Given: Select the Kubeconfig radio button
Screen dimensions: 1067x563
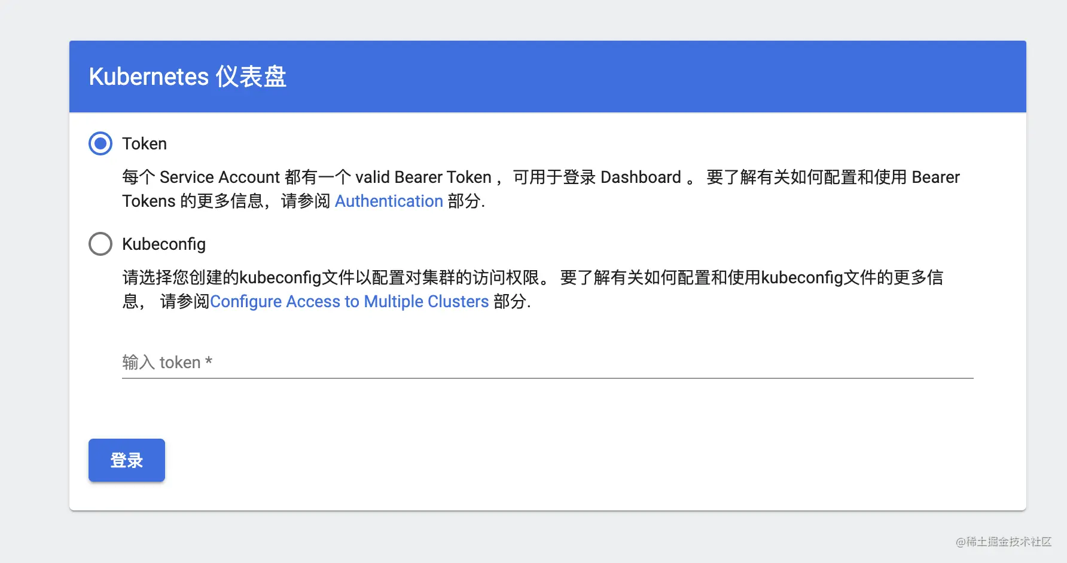Looking at the screenshot, I should pos(100,244).
